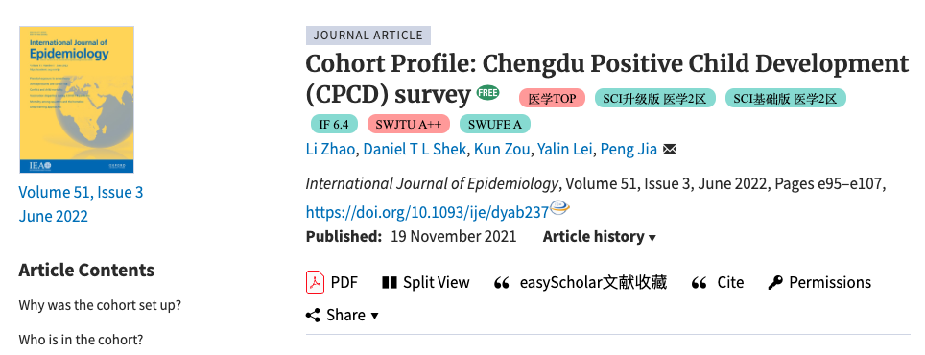Image resolution: width=925 pixels, height=355 pixels.
Task: Click the easyScholar quote icon
Action: coord(502,284)
